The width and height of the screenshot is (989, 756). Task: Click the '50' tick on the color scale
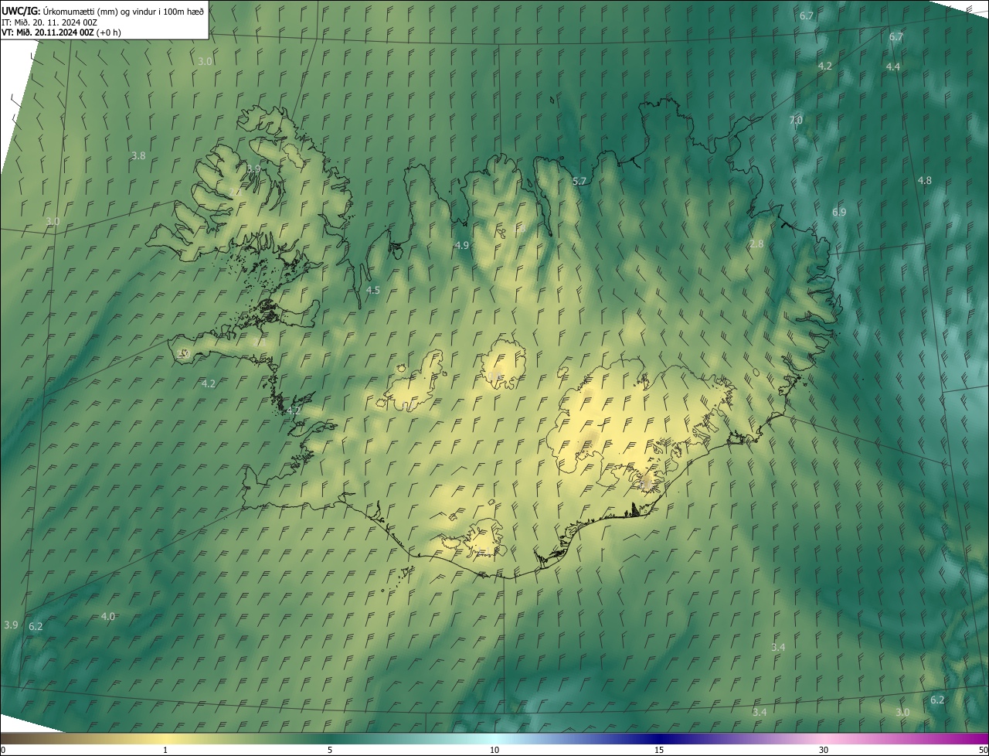[983, 750]
